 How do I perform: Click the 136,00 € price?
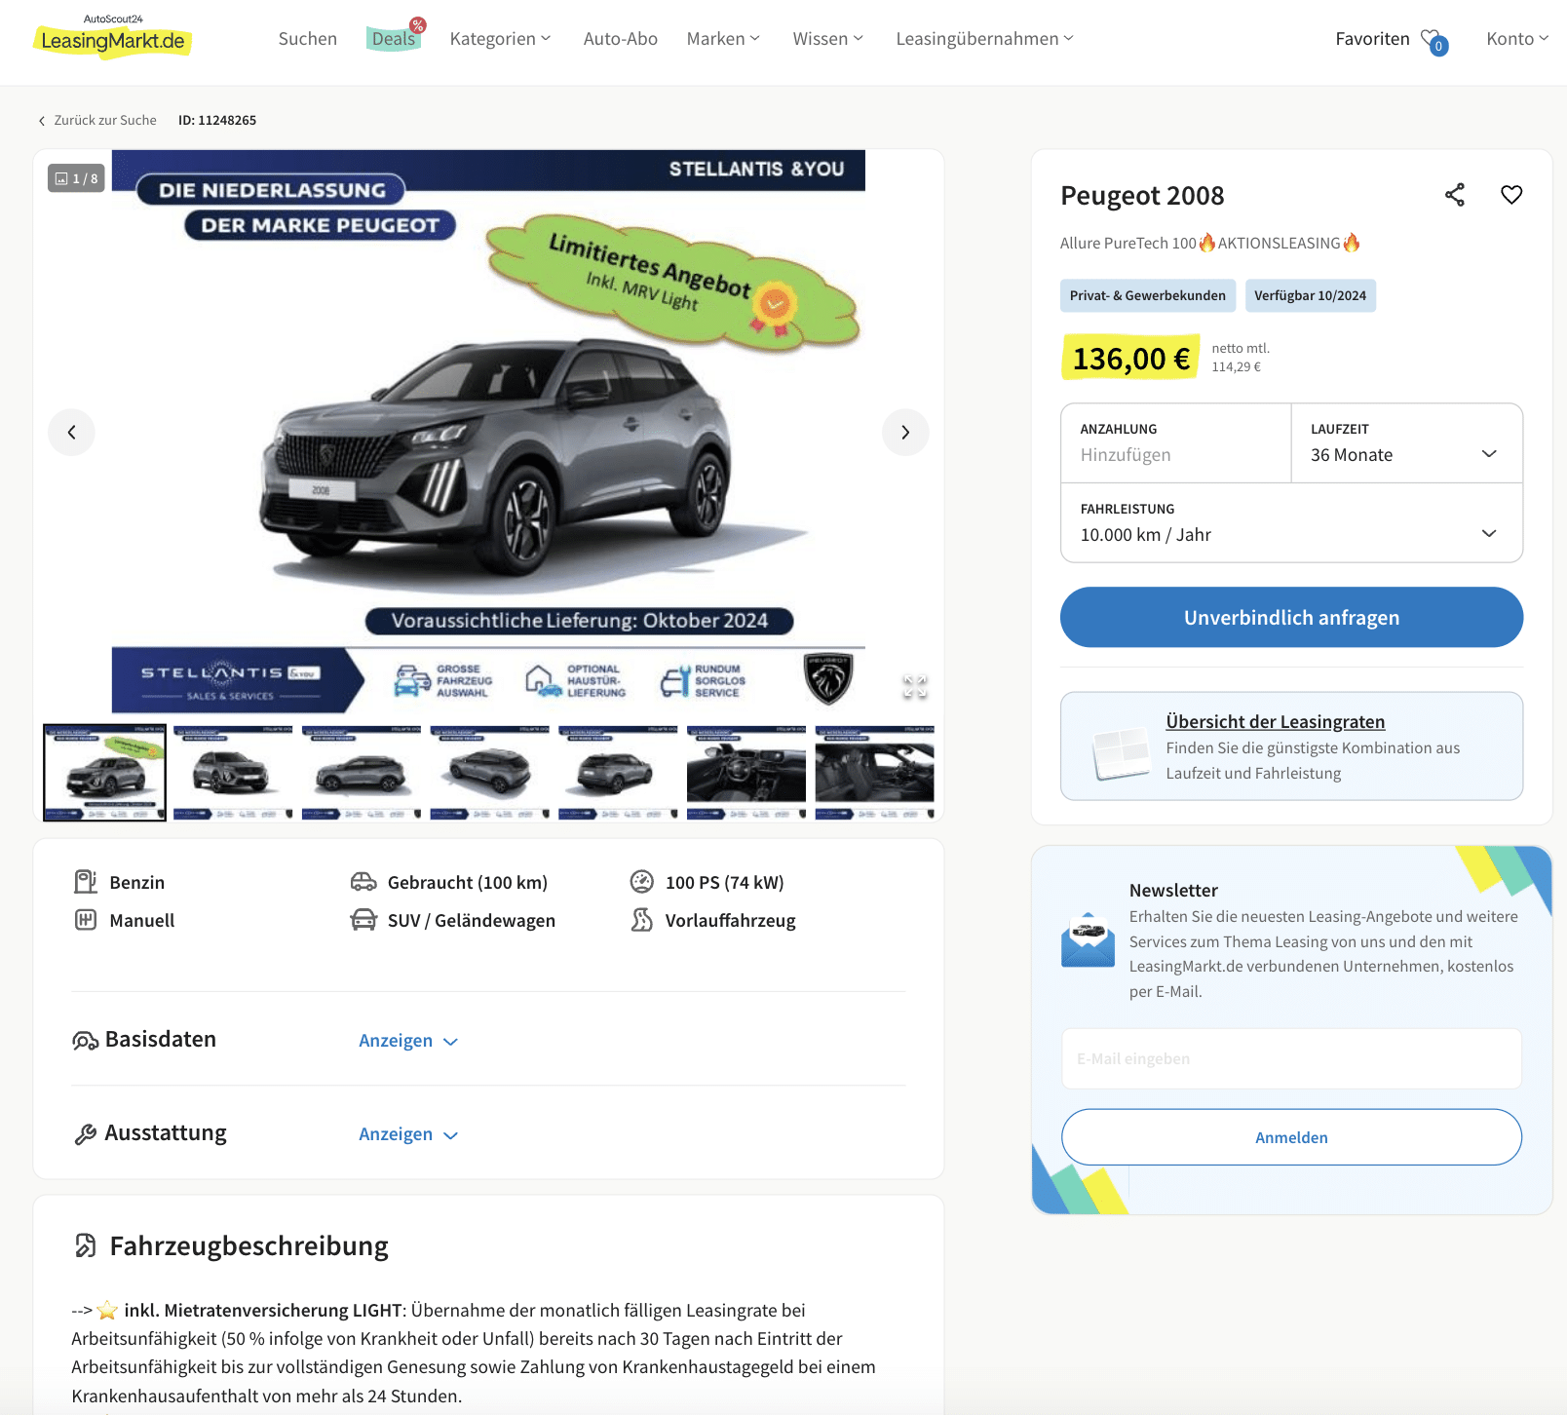1130,358
